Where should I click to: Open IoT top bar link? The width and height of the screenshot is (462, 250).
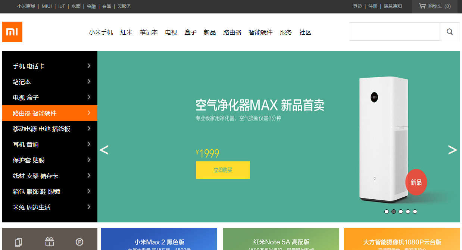point(62,6)
